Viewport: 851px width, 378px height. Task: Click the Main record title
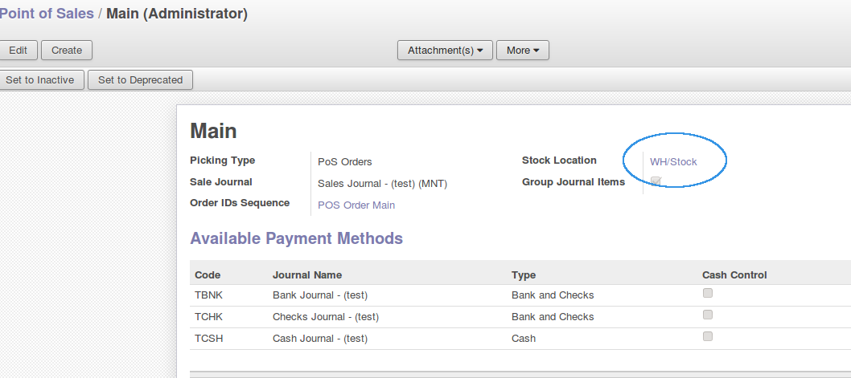click(x=213, y=131)
